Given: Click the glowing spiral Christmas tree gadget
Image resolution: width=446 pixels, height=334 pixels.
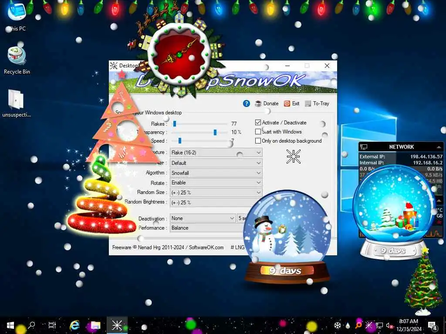Looking at the screenshot, I should (101, 196).
